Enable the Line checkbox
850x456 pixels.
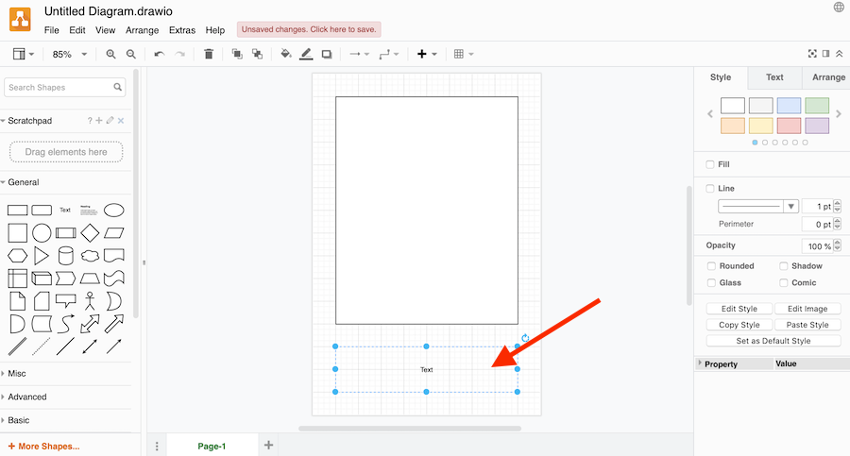coord(710,188)
